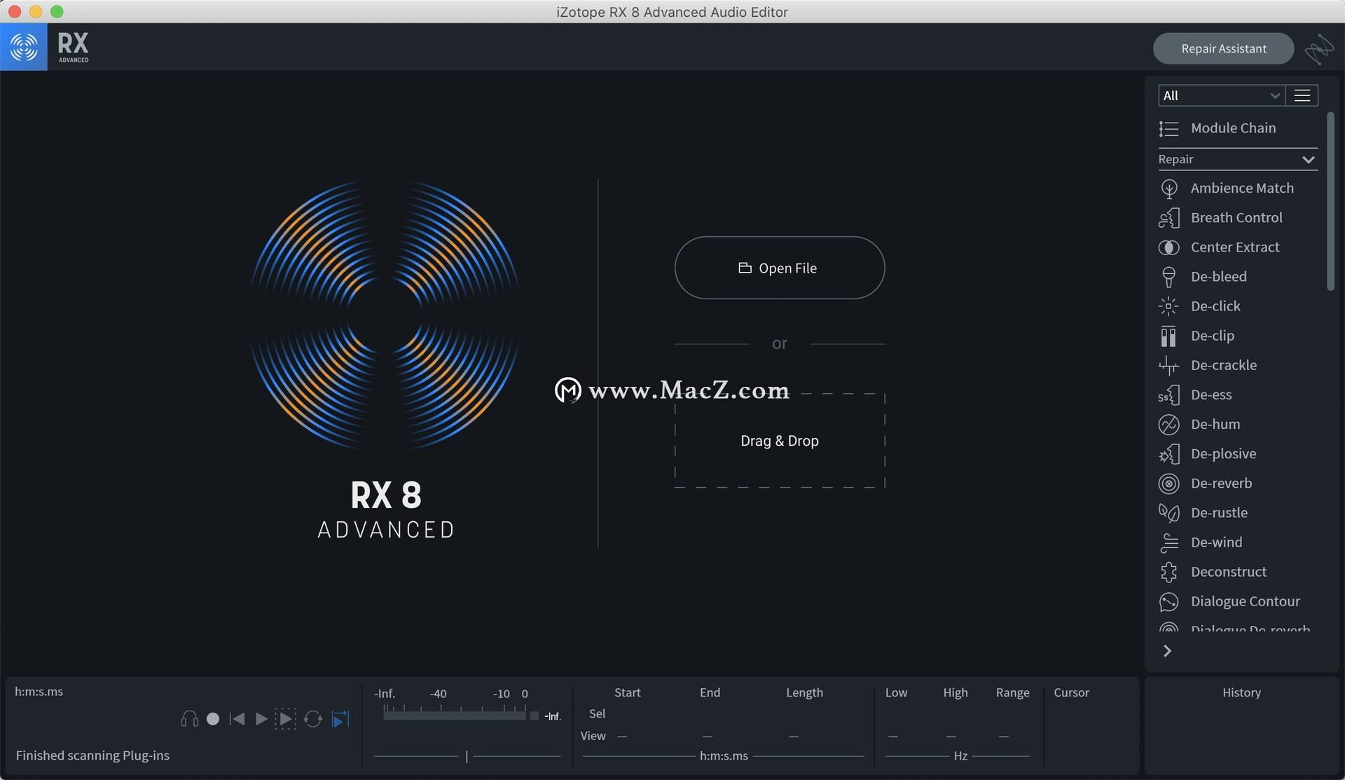Image resolution: width=1345 pixels, height=780 pixels.
Task: Click the De-hum icon
Action: (x=1168, y=425)
